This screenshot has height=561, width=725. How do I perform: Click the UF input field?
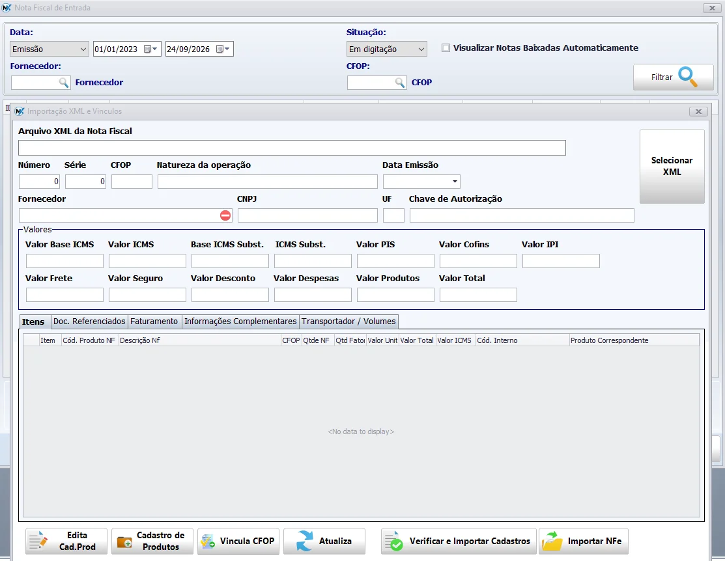(x=393, y=215)
